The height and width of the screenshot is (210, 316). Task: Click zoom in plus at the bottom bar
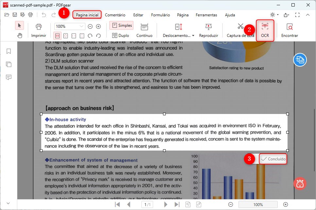coord(285,204)
